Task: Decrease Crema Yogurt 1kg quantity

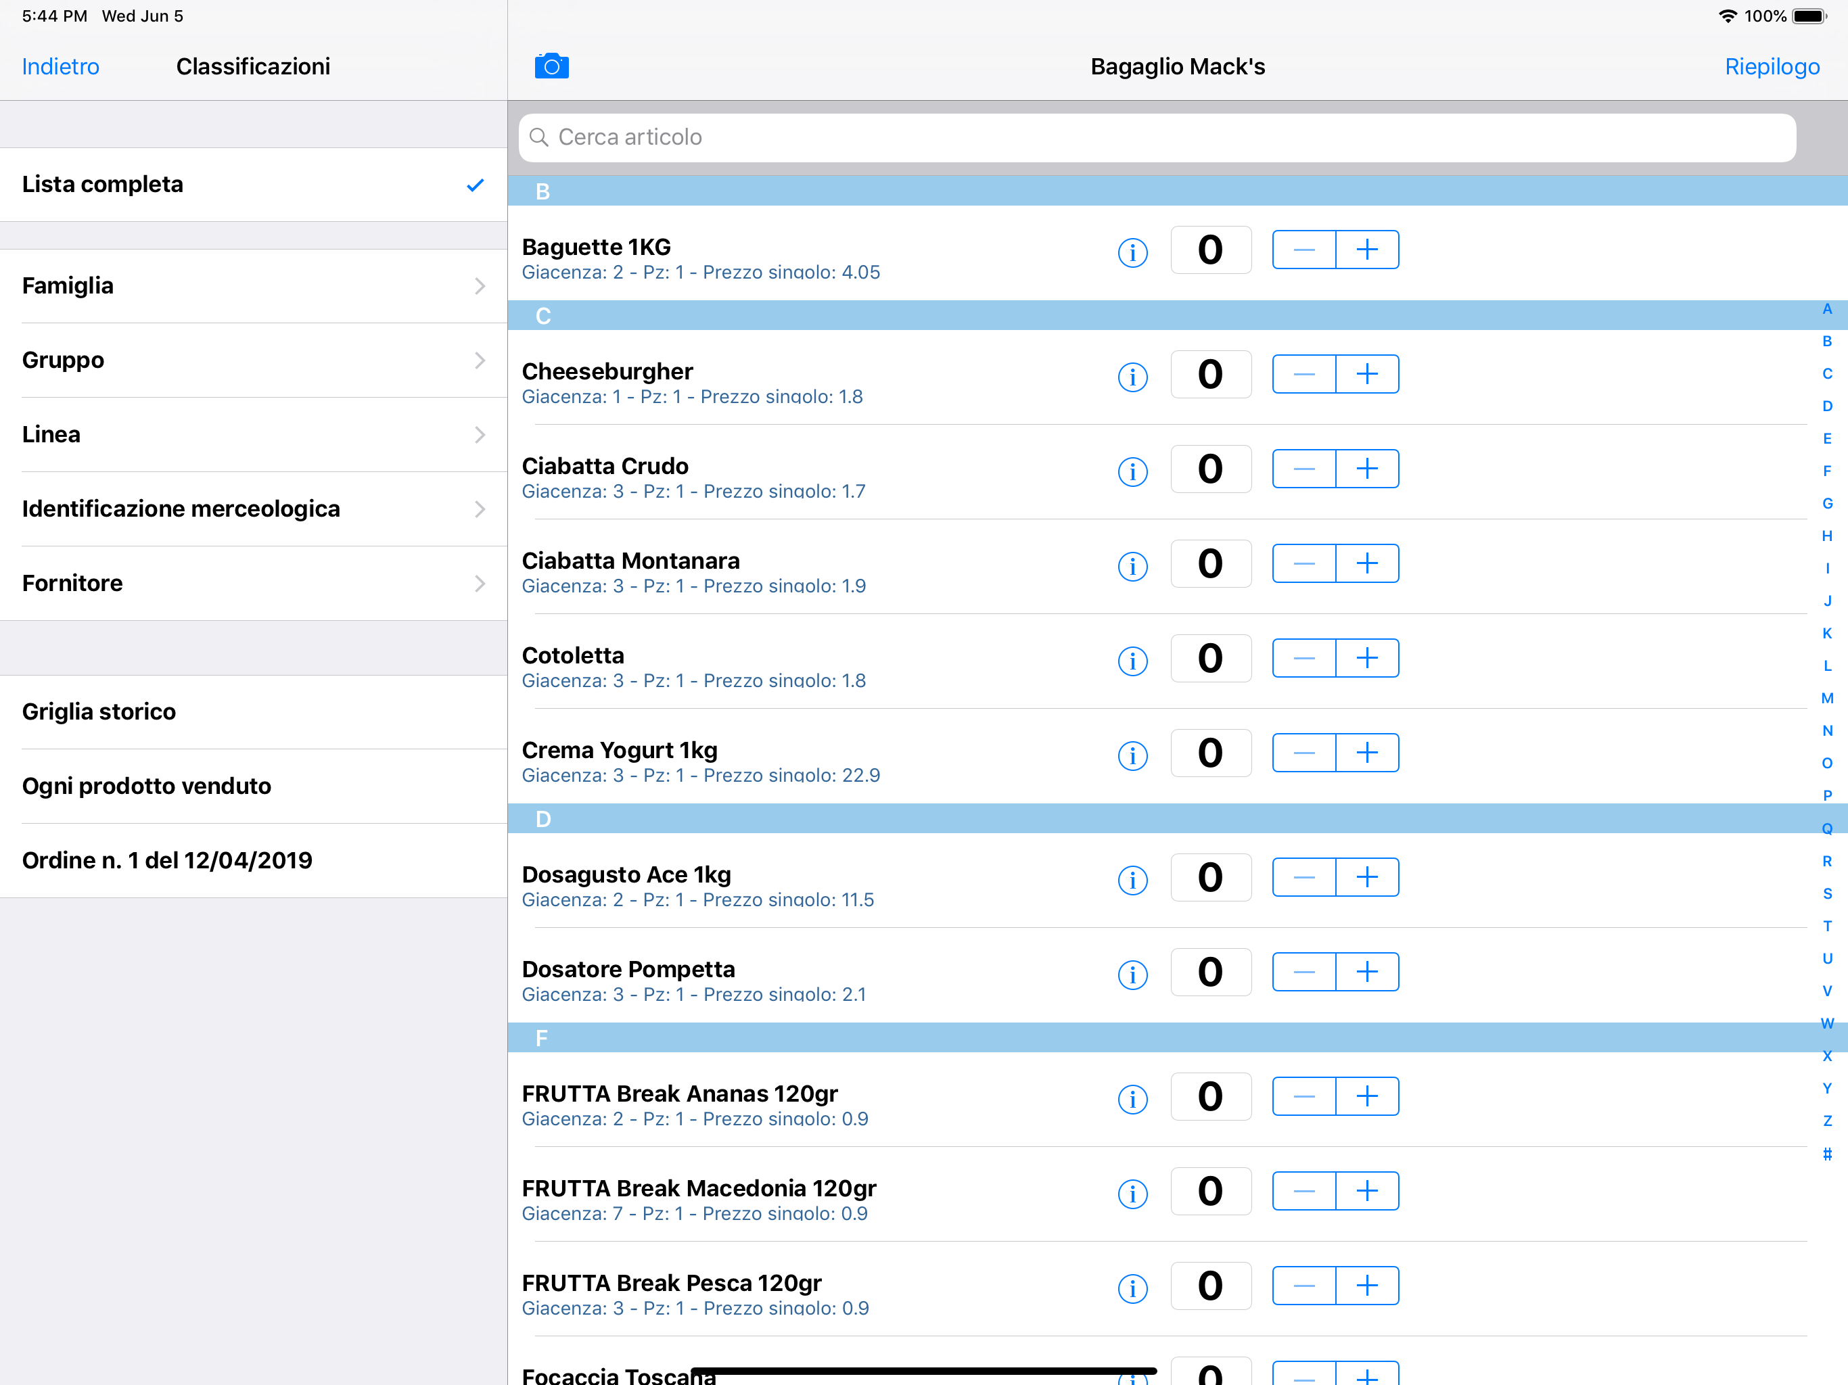Action: (x=1303, y=753)
